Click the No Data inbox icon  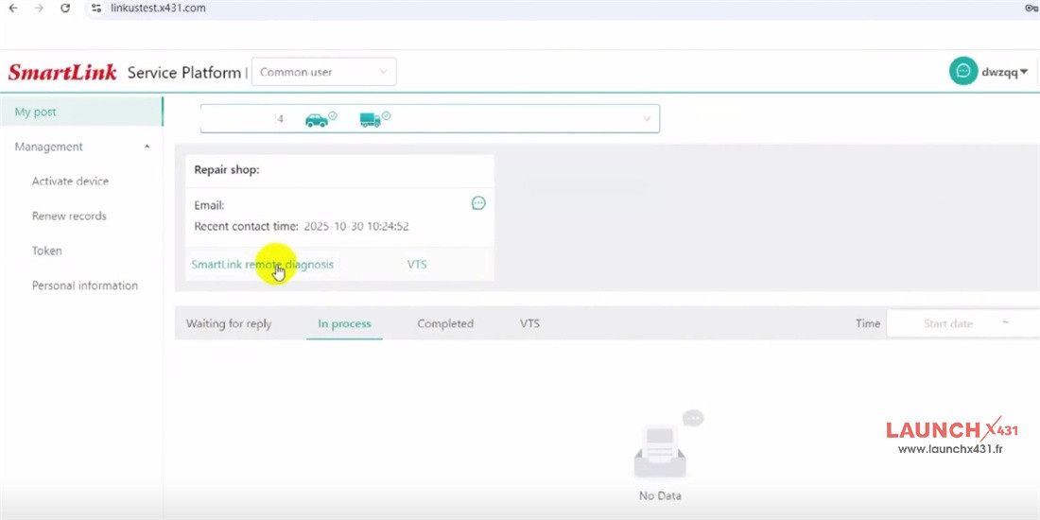[x=667, y=445]
